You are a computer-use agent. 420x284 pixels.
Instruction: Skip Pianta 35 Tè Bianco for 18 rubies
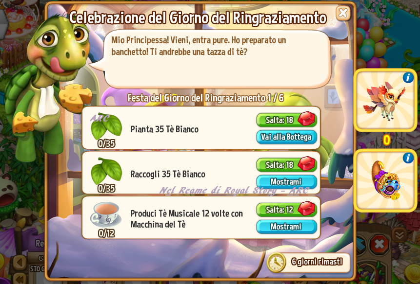287,120
